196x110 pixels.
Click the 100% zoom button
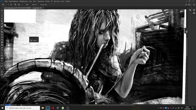coord(27,5)
